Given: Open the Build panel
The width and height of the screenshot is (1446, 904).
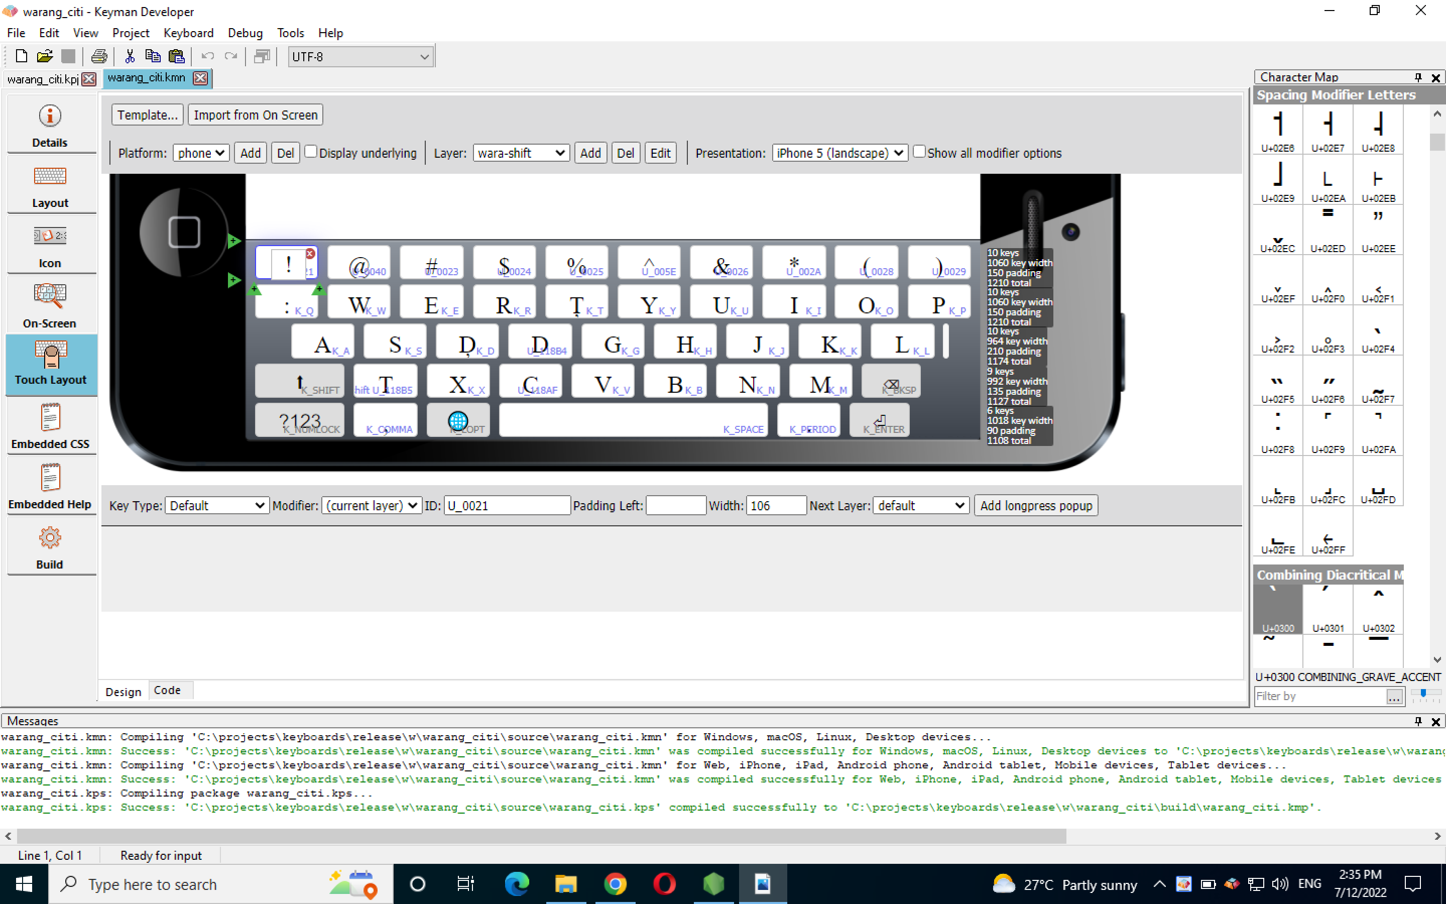Looking at the screenshot, I should click(x=51, y=546).
